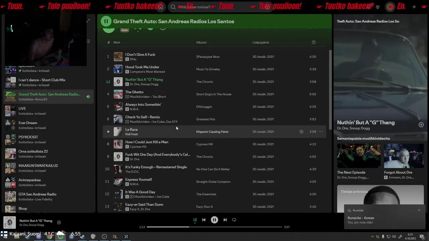429x241 pixels.
Task: Click speaker icon on Grand Theft Auto playlist
Action: click(x=88, y=97)
